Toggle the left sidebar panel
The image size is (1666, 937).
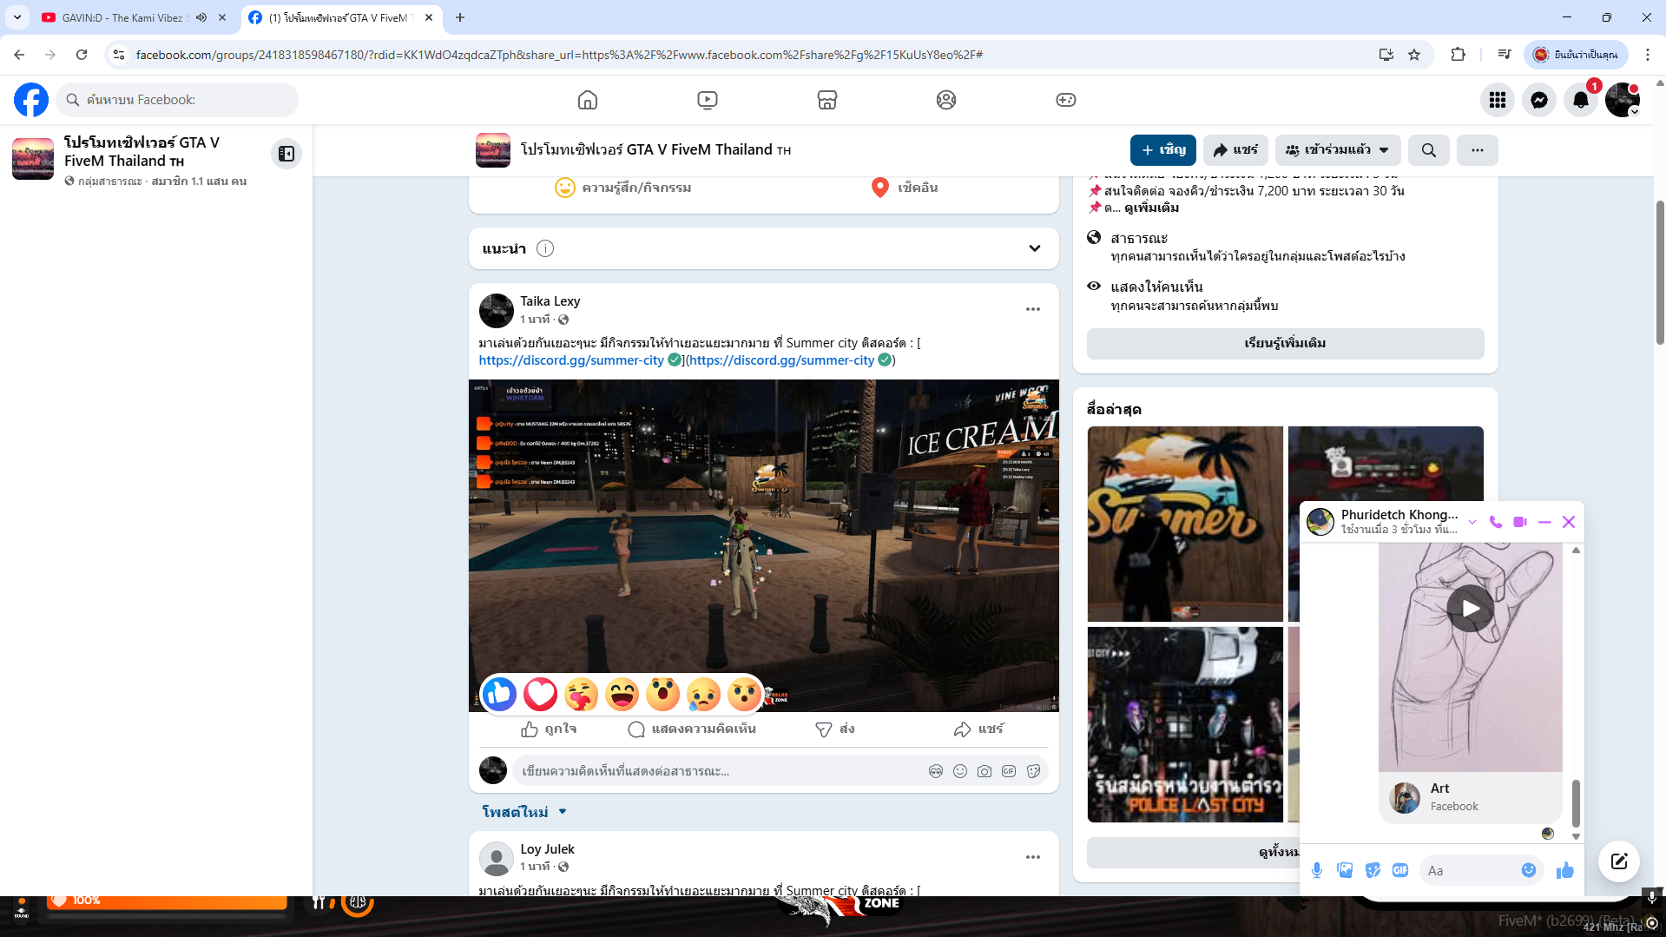click(x=286, y=154)
